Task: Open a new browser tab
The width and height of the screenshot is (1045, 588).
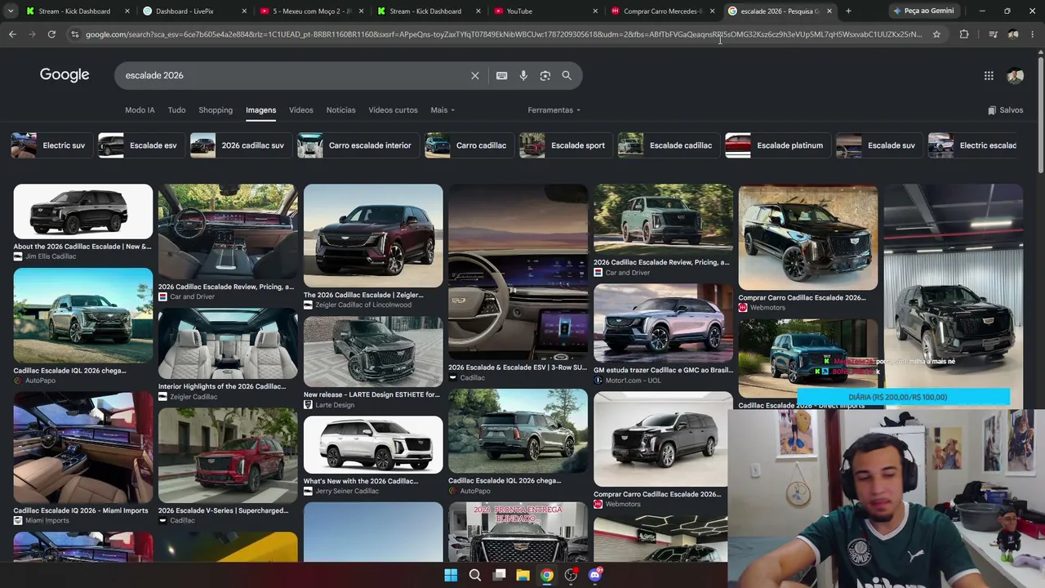Action: (848, 11)
